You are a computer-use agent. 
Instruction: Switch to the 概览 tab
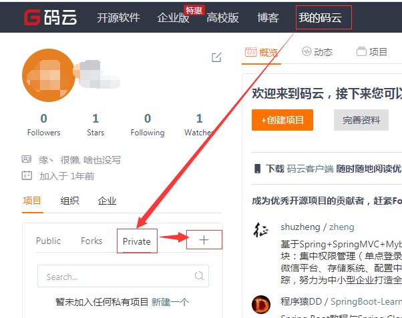(x=261, y=52)
